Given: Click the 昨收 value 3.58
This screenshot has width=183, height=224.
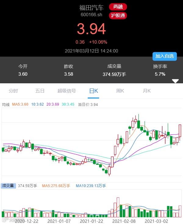Looking at the screenshot, I should [69, 74].
